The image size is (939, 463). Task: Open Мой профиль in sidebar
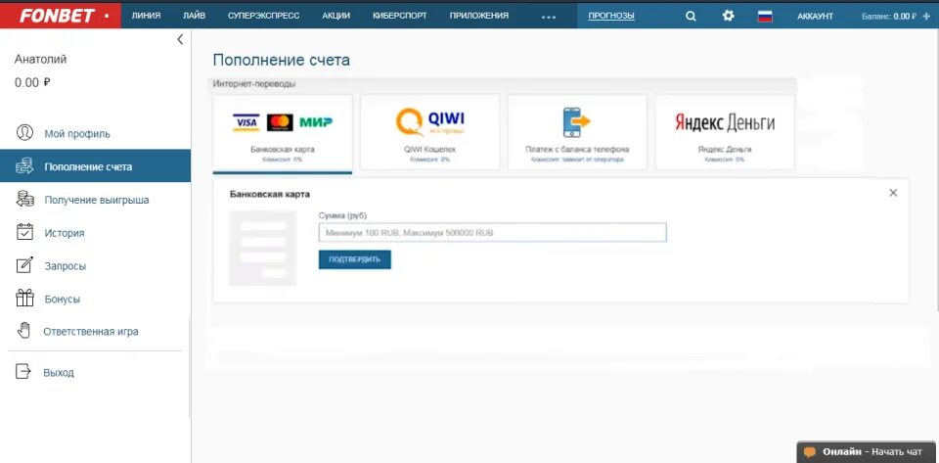[77, 133]
